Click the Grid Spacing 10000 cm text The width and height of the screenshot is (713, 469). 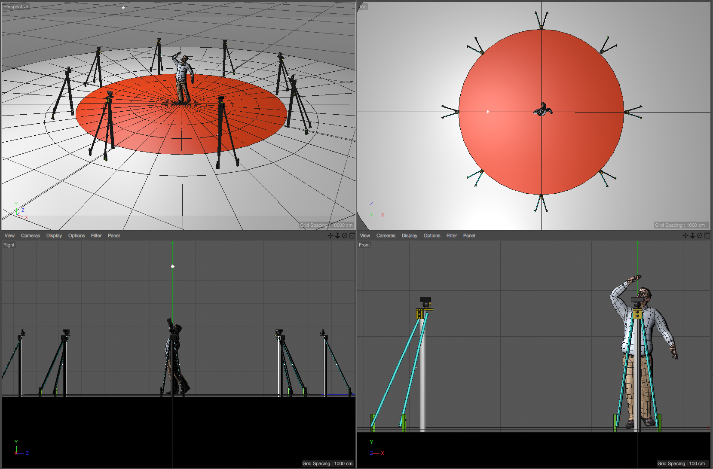click(326, 225)
